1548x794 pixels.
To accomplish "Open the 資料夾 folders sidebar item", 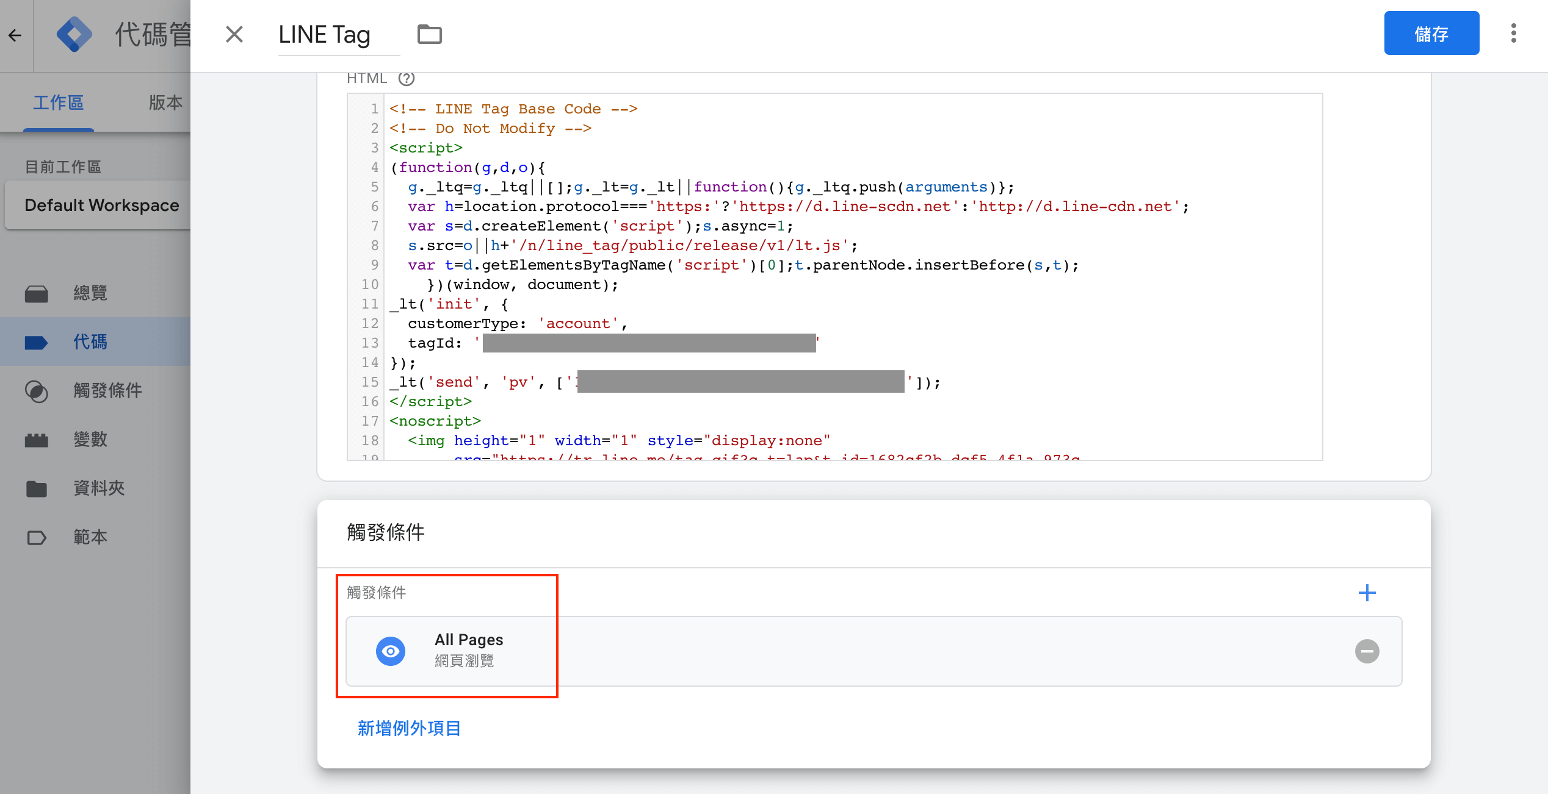I will 95,488.
